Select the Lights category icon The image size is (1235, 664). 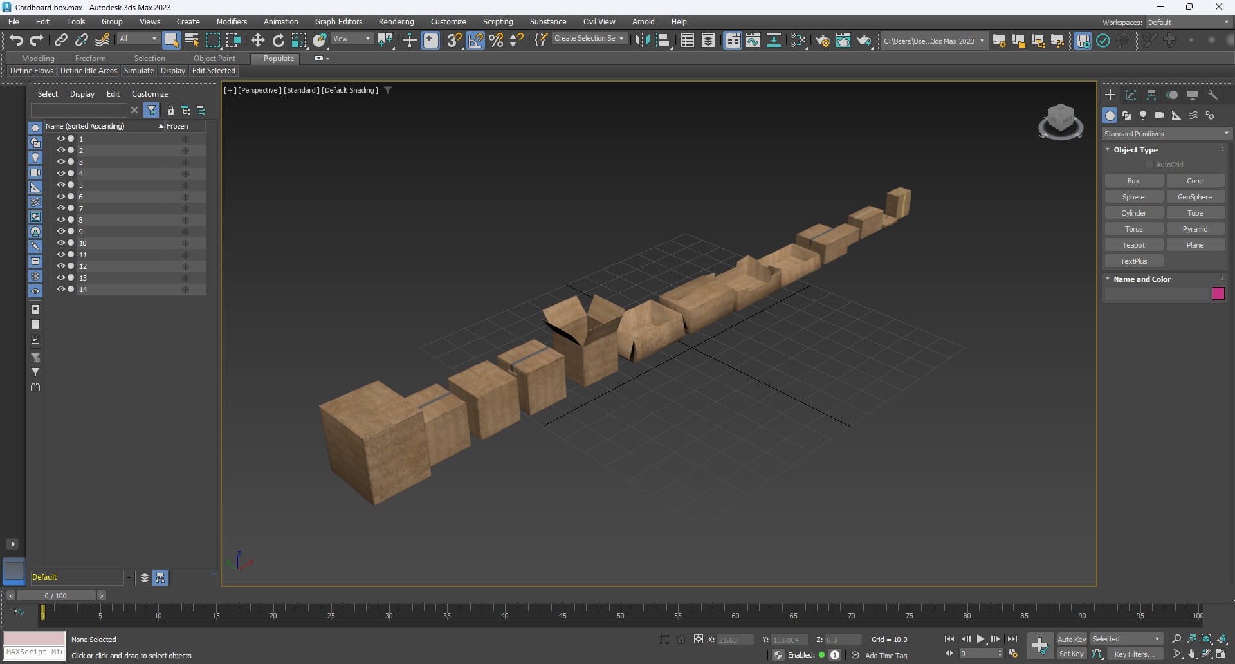[x=1143, y=115]
